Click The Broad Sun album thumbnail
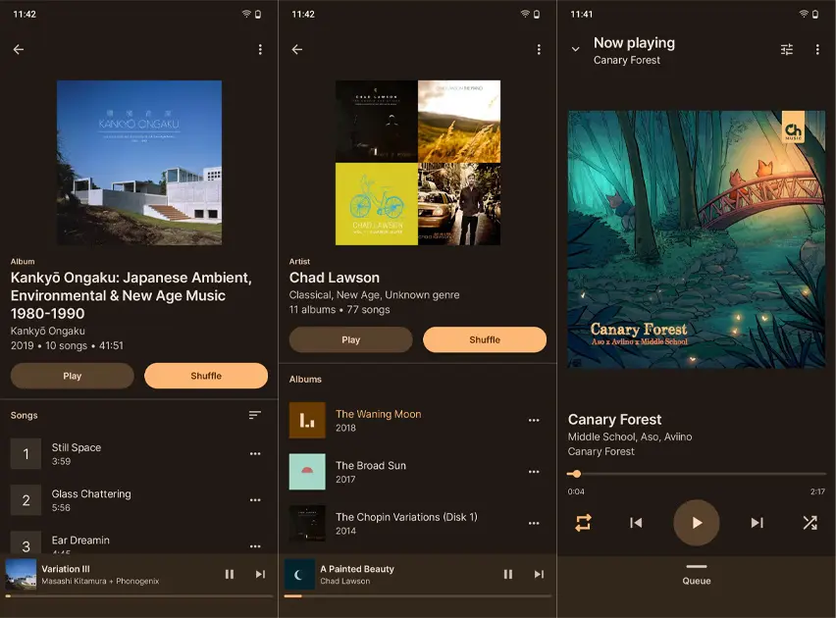836x618 pixels. [x=307, y=472]
